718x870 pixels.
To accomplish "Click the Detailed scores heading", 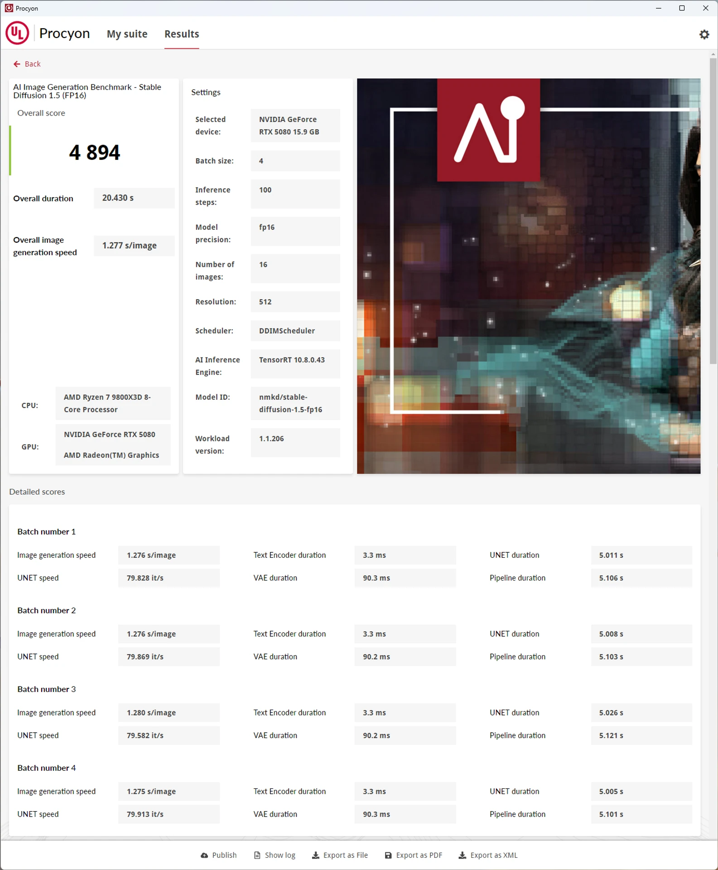I will click(x=37, y=492).
